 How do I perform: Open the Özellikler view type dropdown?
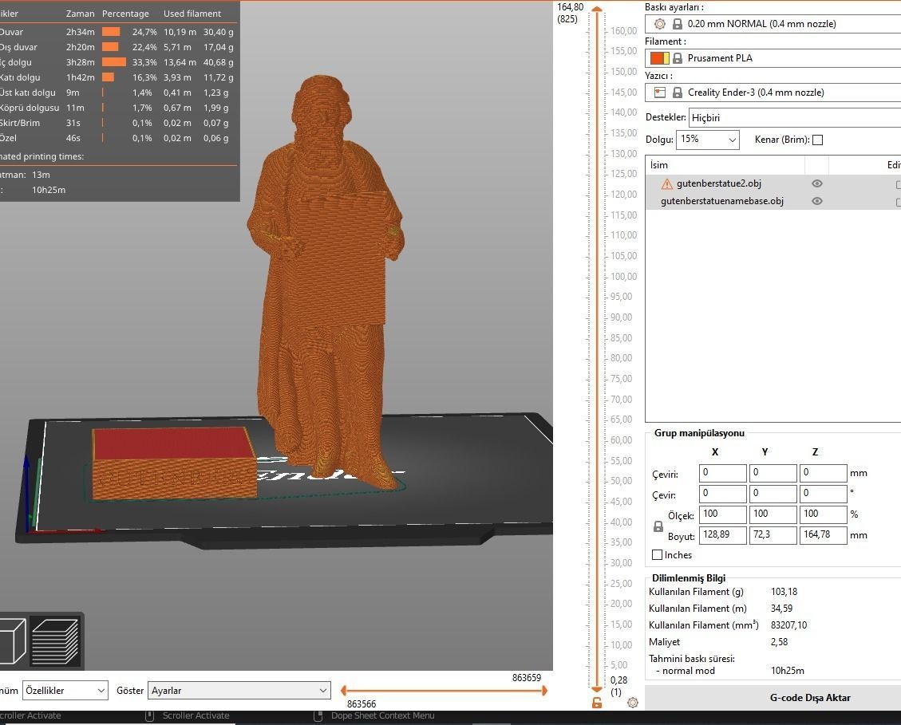tap(65, 691)
